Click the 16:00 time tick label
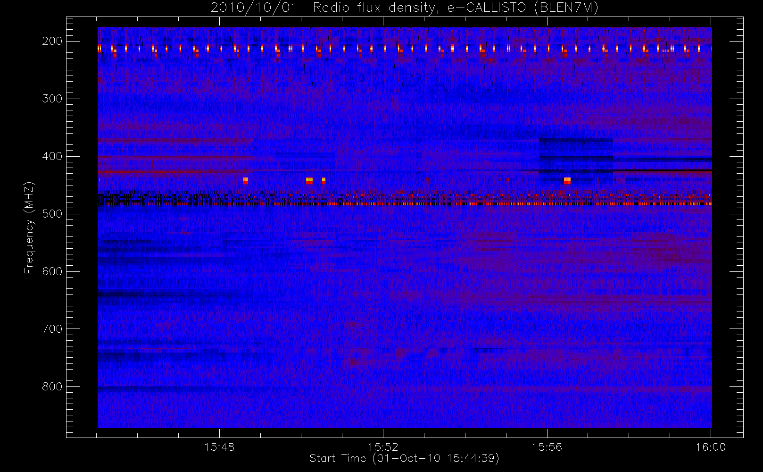763x472 pixels. [711, 447]
